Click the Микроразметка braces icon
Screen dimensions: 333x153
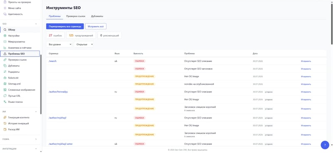(x=5, y=42)
